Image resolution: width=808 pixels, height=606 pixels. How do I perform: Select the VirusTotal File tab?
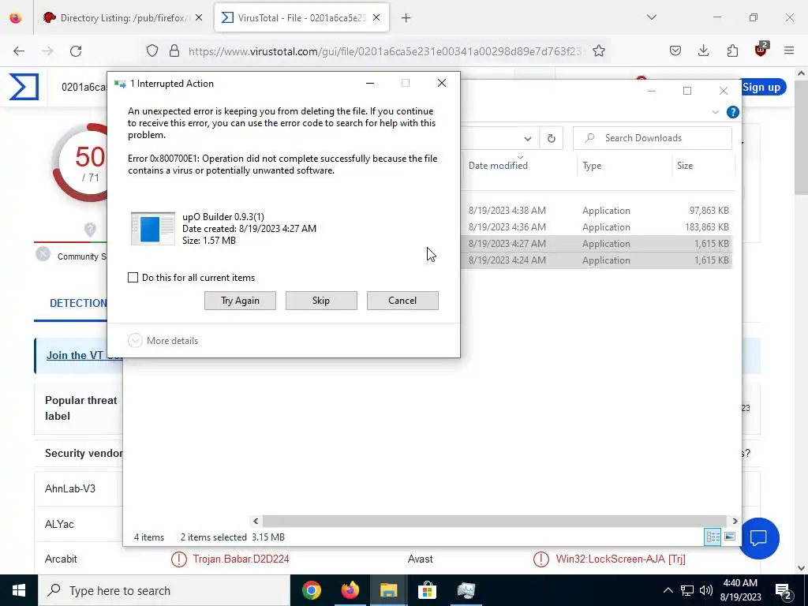(x=302, y=17)
